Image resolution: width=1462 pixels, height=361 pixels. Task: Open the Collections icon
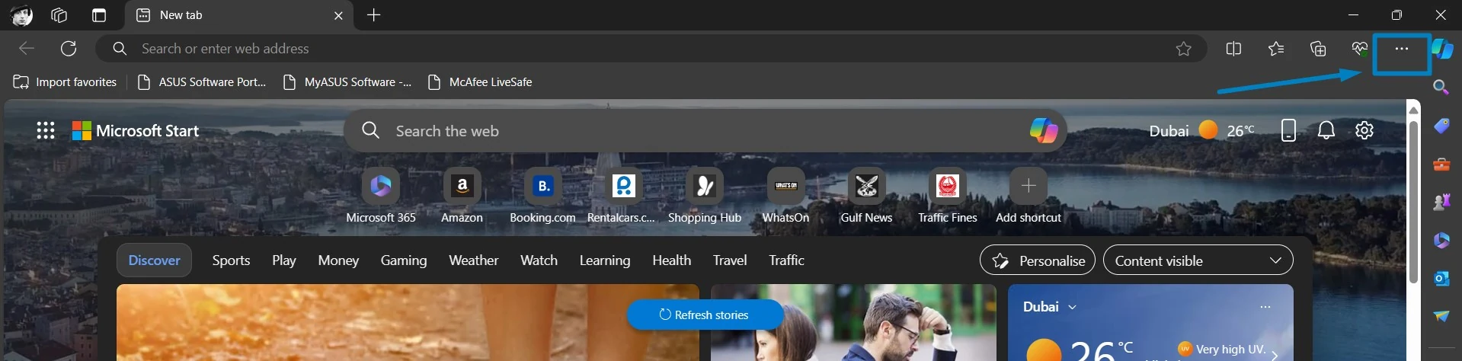[1318, 49]
